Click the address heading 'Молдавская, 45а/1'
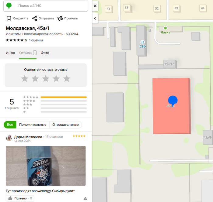The image size is (213, 202). [27, 28]
